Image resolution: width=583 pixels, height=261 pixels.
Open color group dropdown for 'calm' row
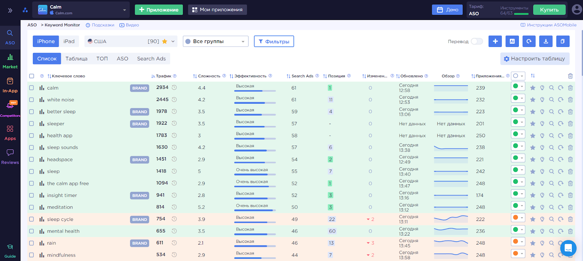click(x=518, y=86)
